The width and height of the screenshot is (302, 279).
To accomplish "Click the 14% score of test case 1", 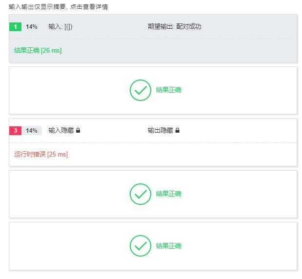I will pos(32,26).
